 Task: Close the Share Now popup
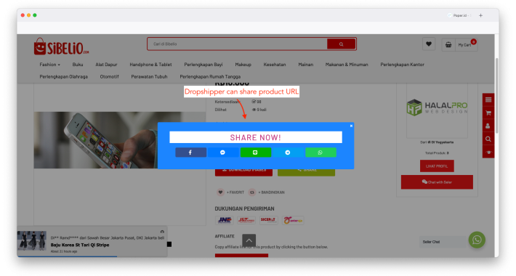351,126
